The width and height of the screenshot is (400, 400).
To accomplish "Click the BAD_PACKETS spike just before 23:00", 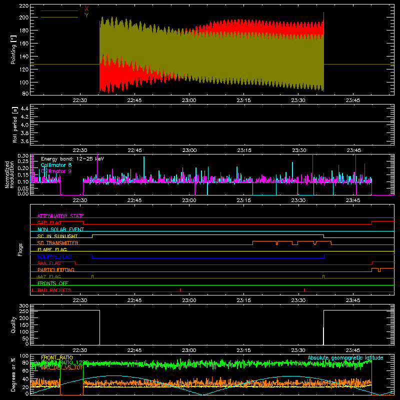I will point(180,290).
